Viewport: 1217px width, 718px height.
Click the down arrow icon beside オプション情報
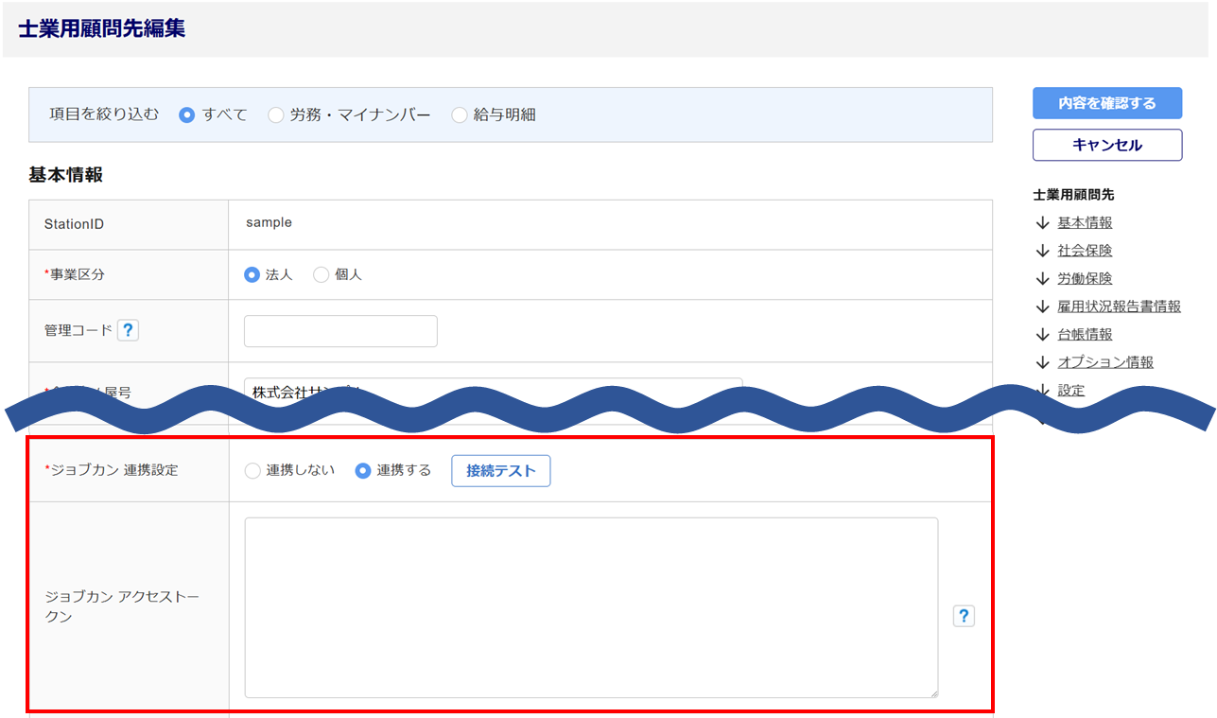coord(1043,362)
